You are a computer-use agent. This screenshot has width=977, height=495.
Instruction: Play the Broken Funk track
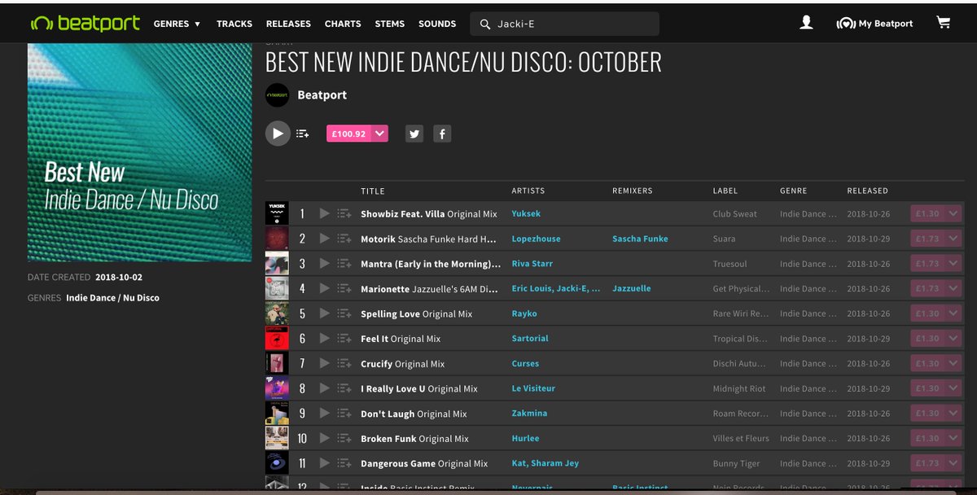[x=324, y=438]
